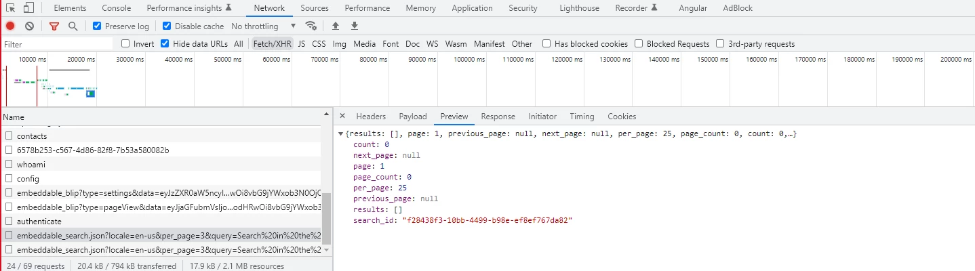
Task: Open the AdBlock tab
Action: pos(738,8)
